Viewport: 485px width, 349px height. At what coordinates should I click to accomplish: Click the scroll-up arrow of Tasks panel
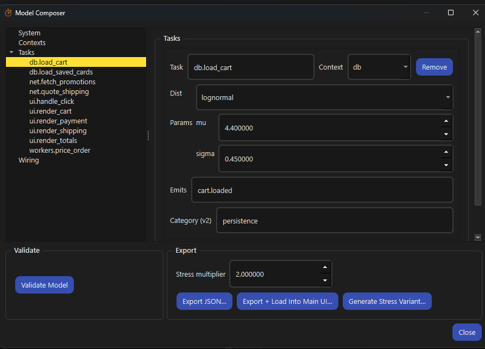pos(478,32)
